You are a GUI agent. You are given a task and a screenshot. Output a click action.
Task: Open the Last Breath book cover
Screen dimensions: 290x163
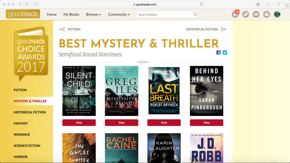164,91
